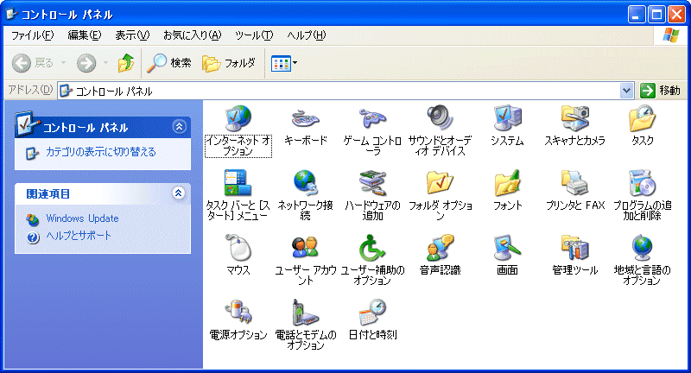Click the window title bar system icon
Viewport: 691px width, 373px height.
point(12,14)
